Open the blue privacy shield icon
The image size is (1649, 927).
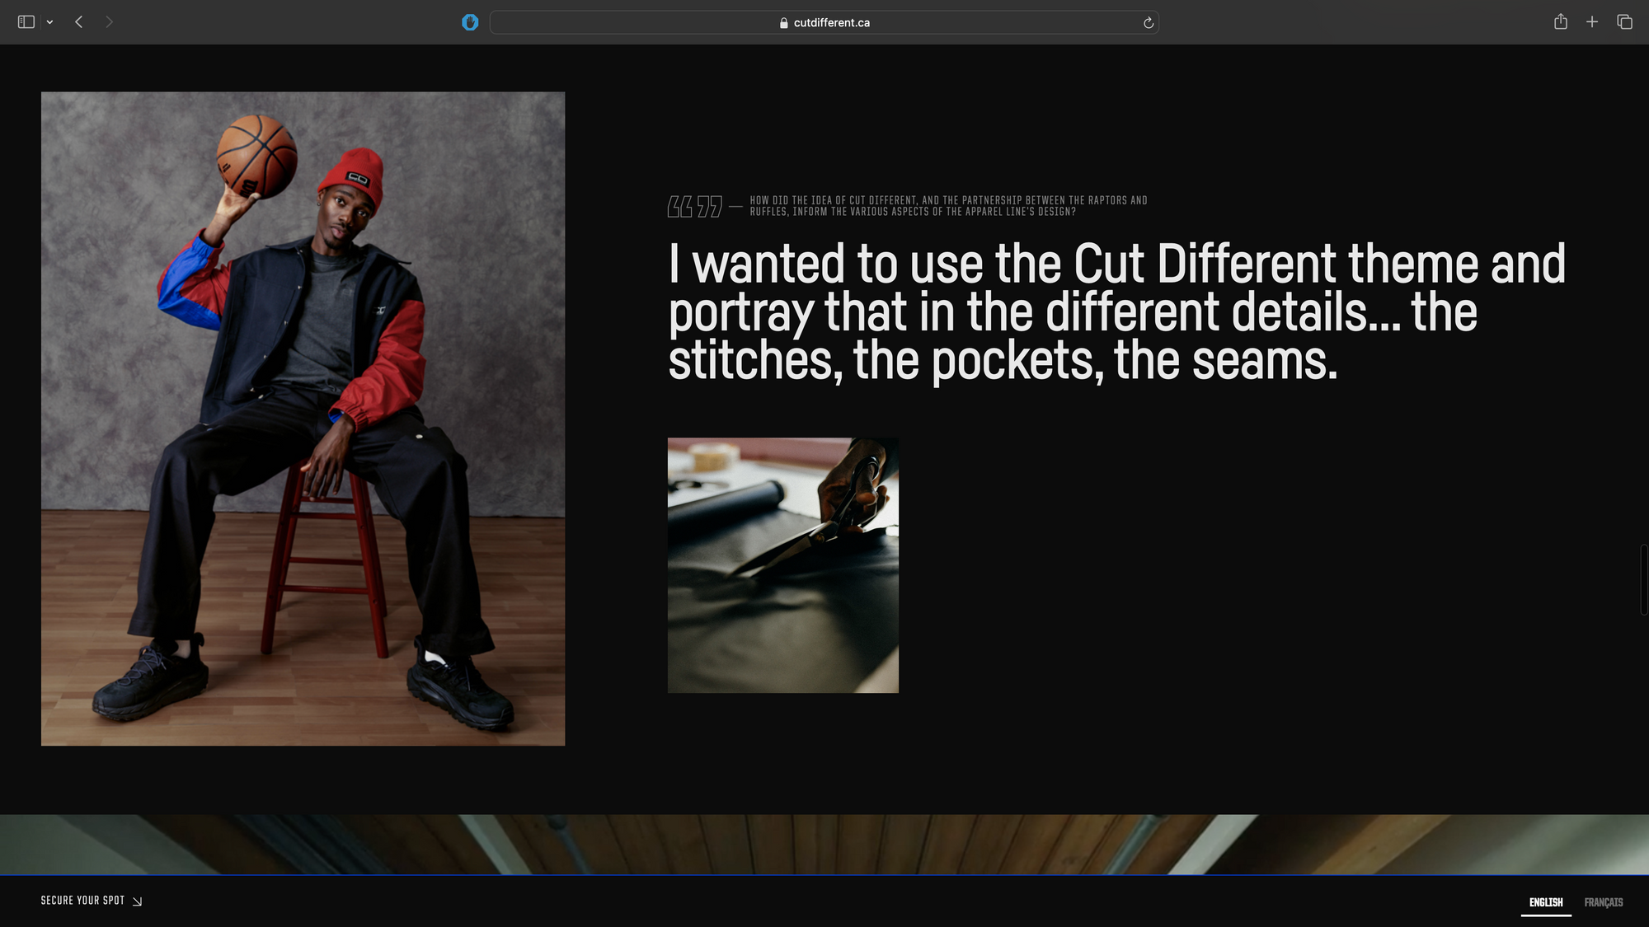470,22
